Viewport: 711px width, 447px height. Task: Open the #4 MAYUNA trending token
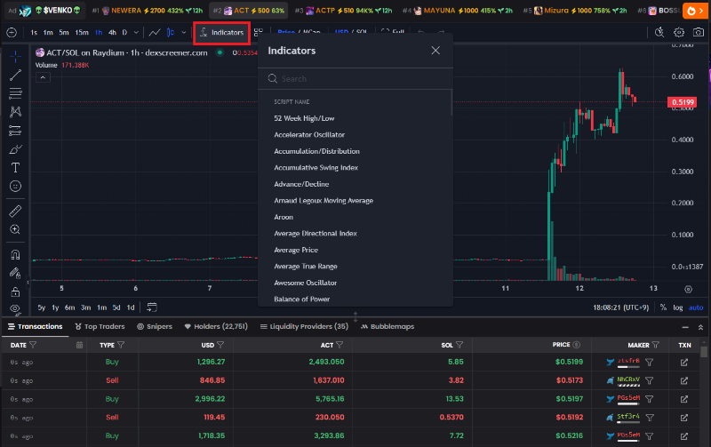(x=458, y=11)
